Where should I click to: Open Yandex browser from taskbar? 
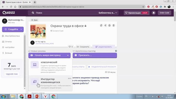[45, 97]
